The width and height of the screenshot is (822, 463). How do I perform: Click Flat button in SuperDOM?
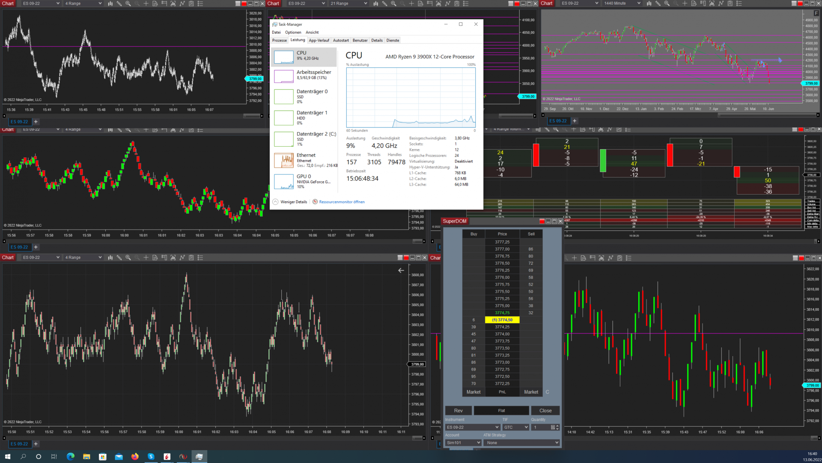(x=501, y=411)
